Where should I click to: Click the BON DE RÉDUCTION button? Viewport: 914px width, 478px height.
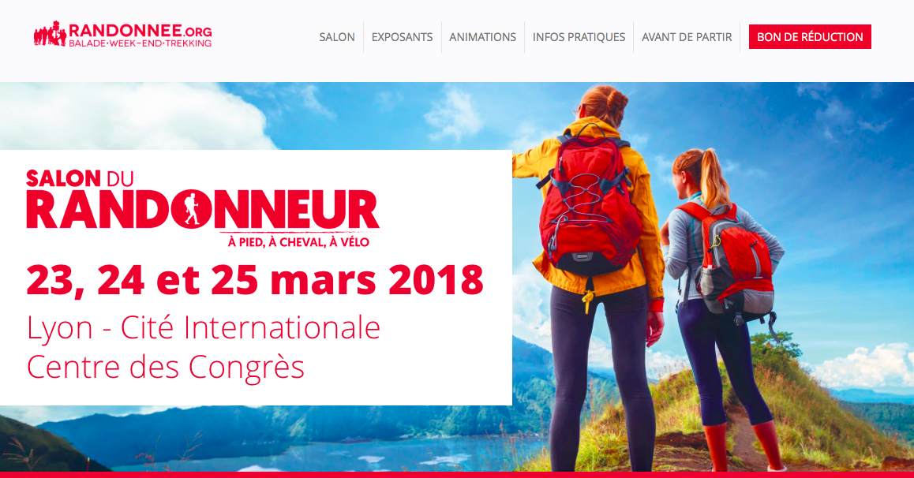click(811, 37)
